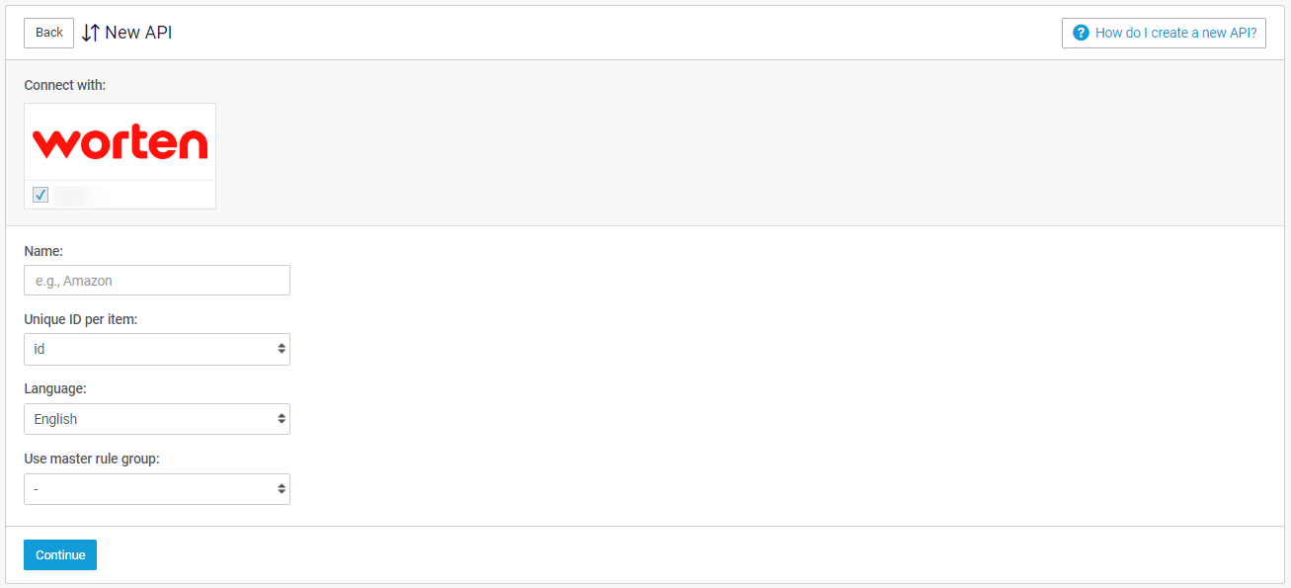
Task: Click the blurred label beside the Worten checkbox
Action: coord(79,195)
